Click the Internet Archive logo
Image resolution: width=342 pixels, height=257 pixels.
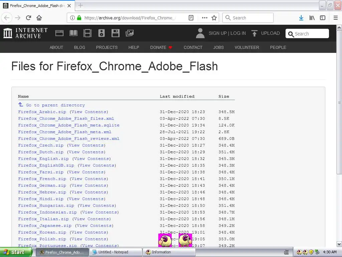pos(25,33)
